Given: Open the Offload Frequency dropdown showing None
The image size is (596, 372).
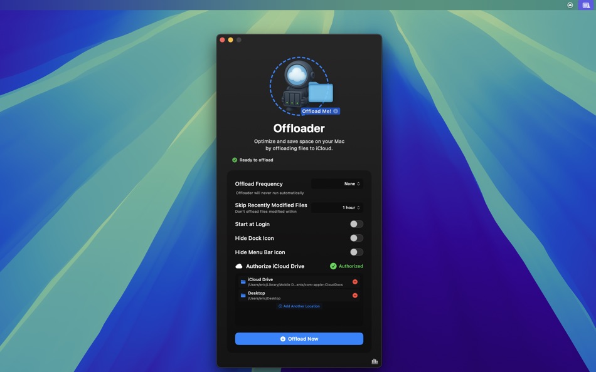Looking at the screenshot, I should click(x=337, y=183).
